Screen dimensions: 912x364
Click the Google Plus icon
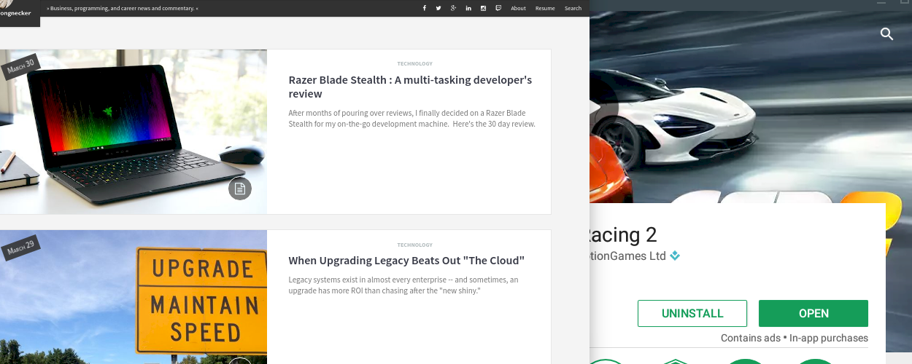point(453,8)
